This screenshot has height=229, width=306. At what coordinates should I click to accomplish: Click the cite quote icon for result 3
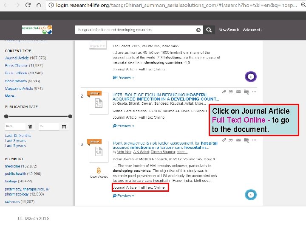[231, 140]
